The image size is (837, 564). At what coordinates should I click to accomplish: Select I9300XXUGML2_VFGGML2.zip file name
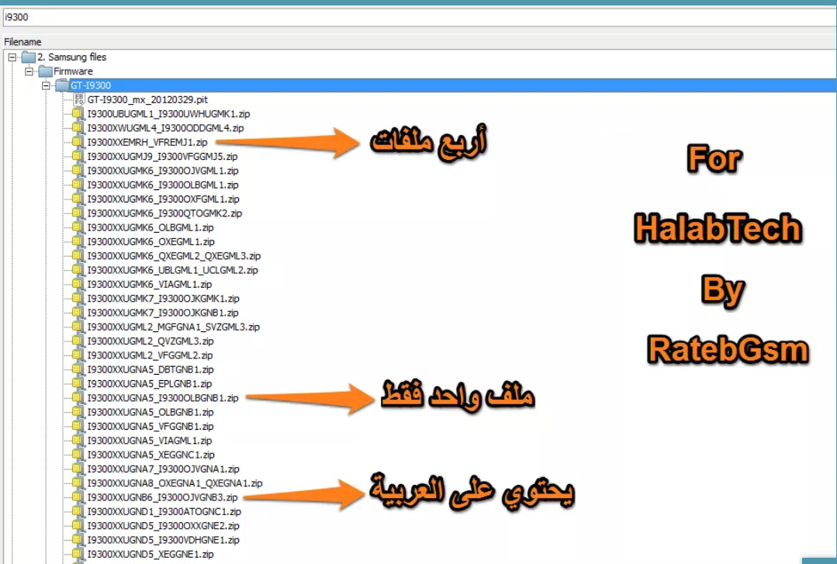[x=150, y=355]
